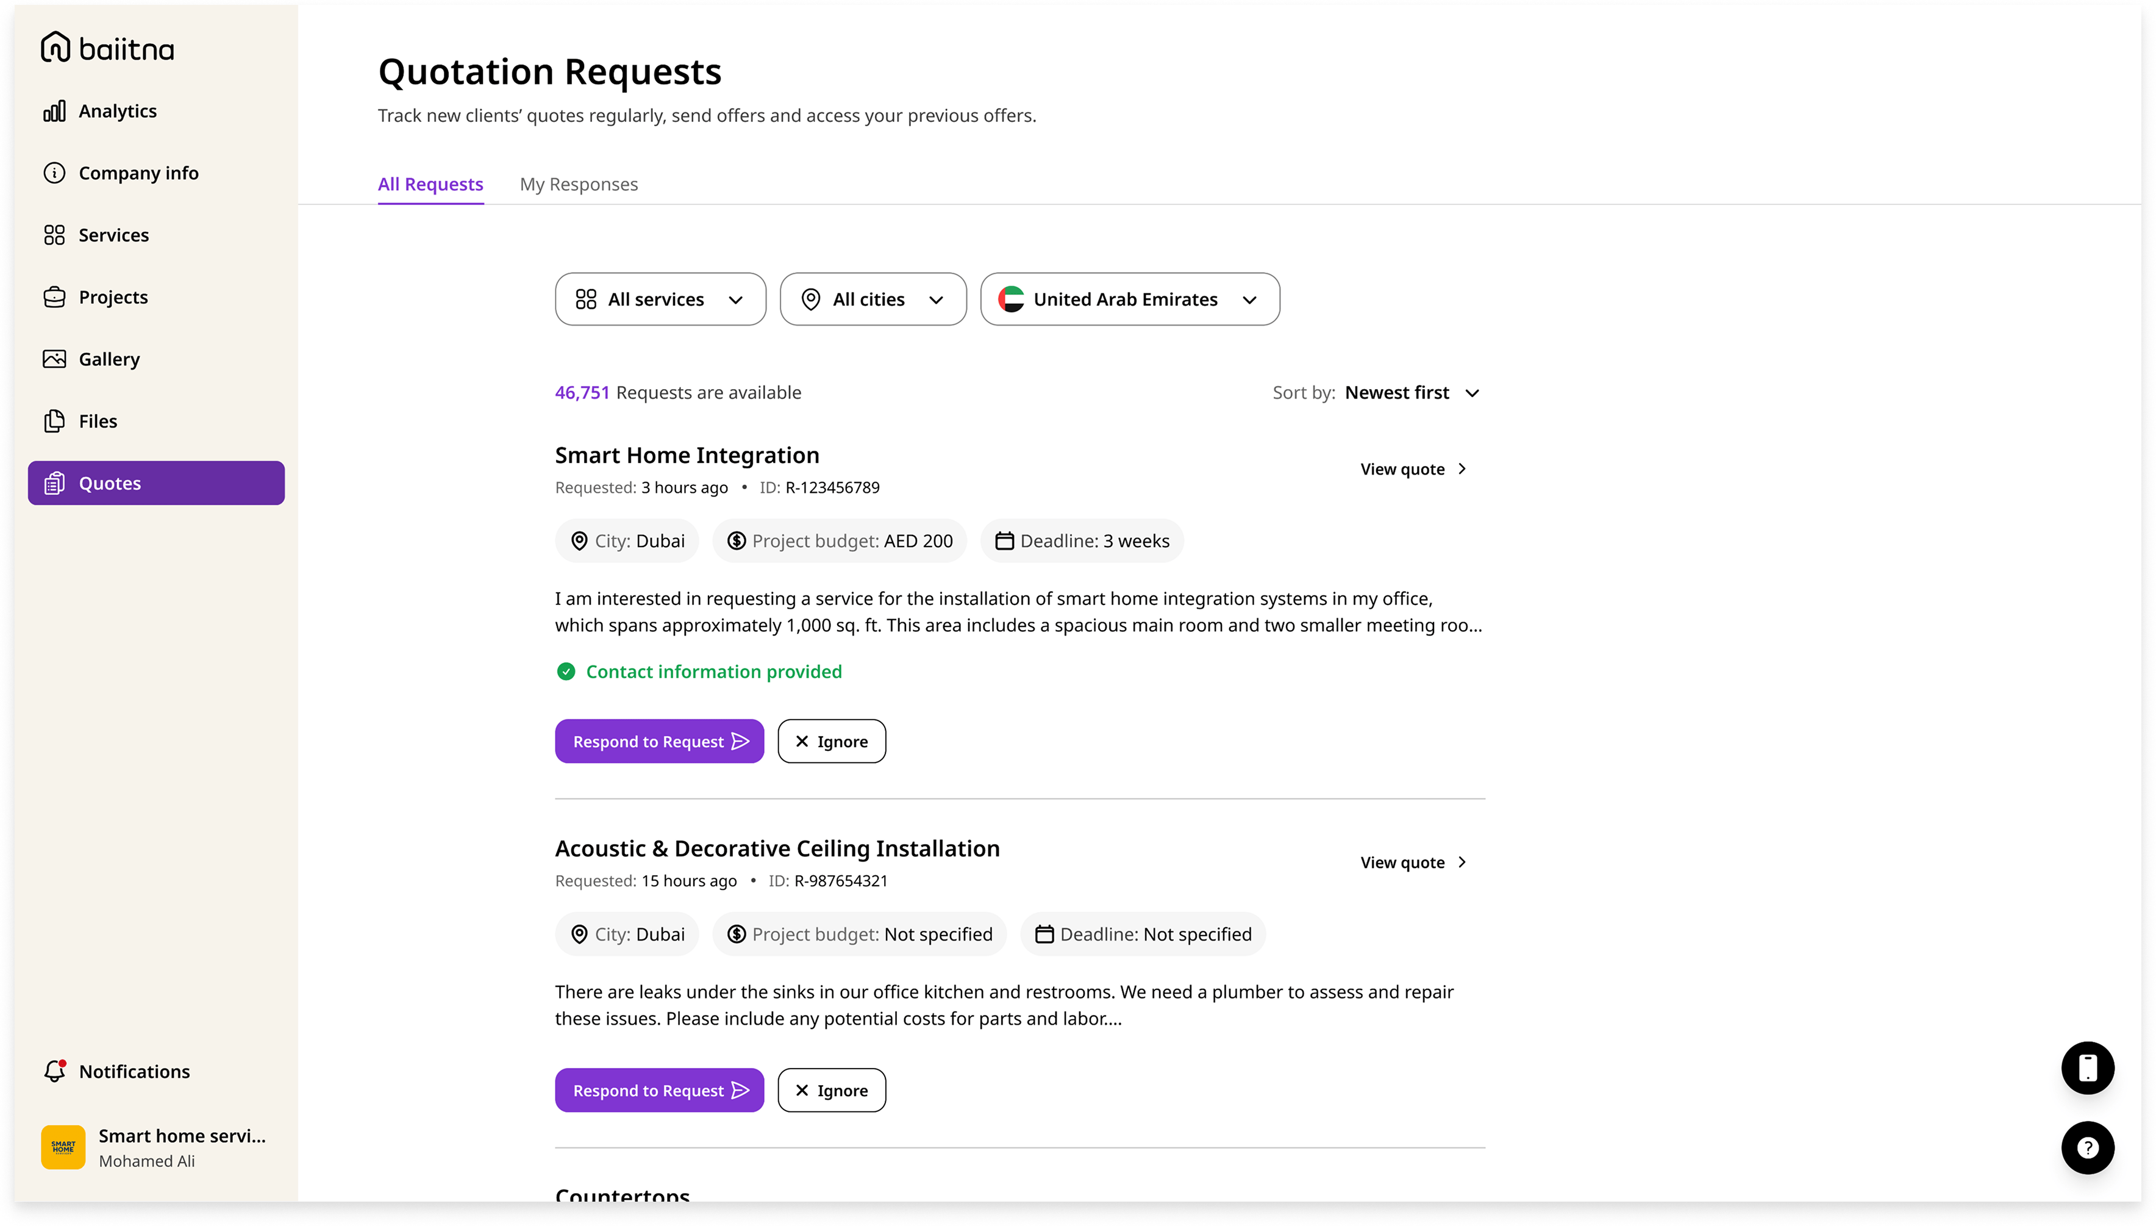Open the Files section
2156x1226 pixels.
pyautogui.click(x=98, y=420)
